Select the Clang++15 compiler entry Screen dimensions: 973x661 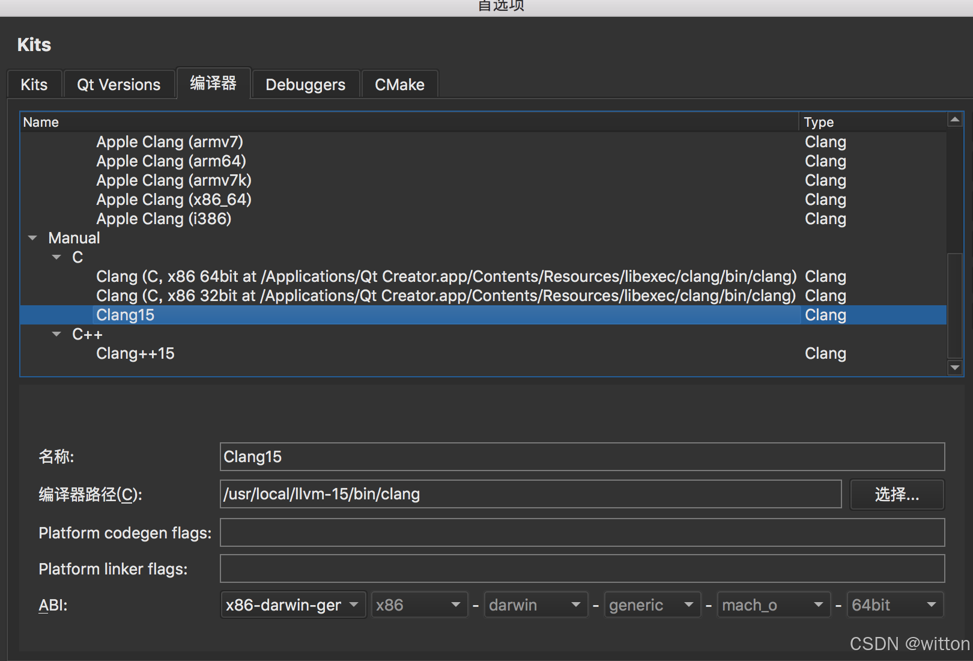(135, 353)
